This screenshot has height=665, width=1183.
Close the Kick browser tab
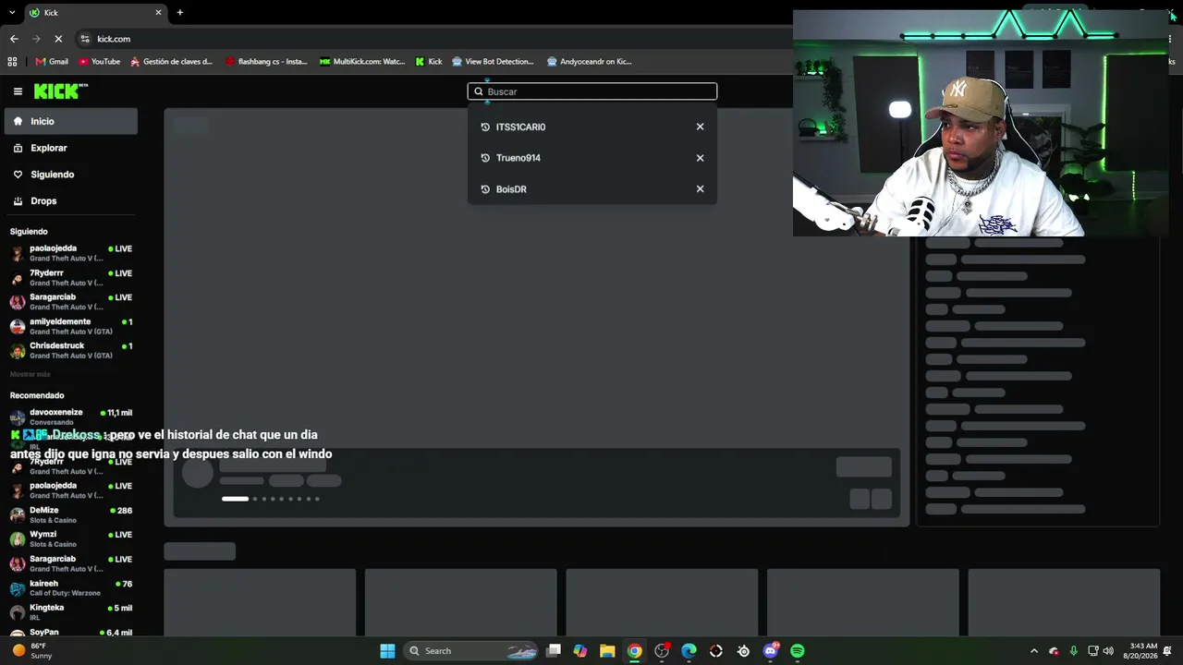point(158,13)
